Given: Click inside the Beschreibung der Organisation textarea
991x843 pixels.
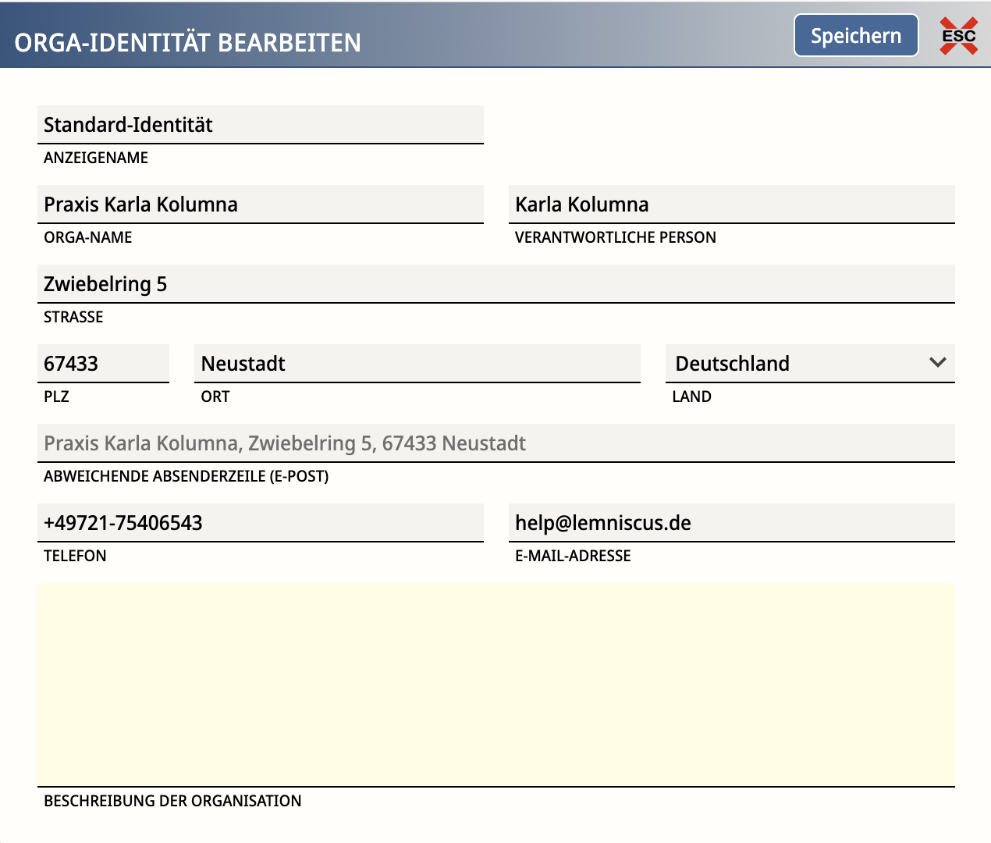Looking at the screenshot, I should coord(495,685).
